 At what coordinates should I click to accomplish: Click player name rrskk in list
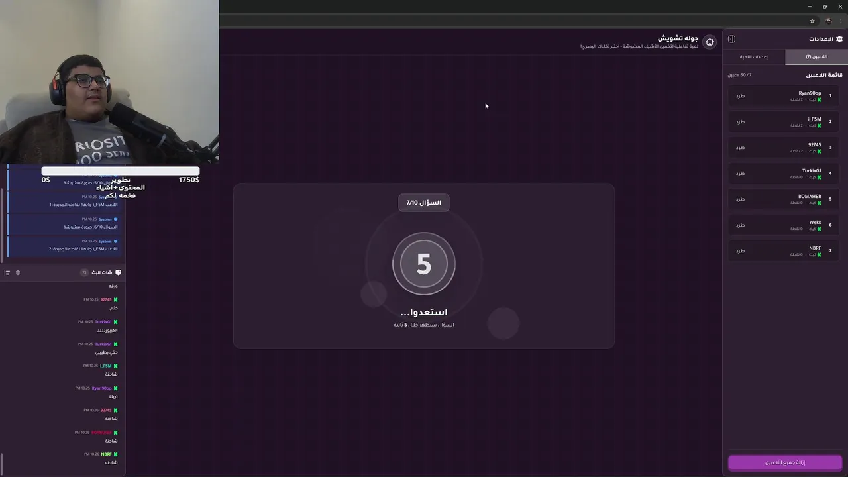tap(816, 223)
